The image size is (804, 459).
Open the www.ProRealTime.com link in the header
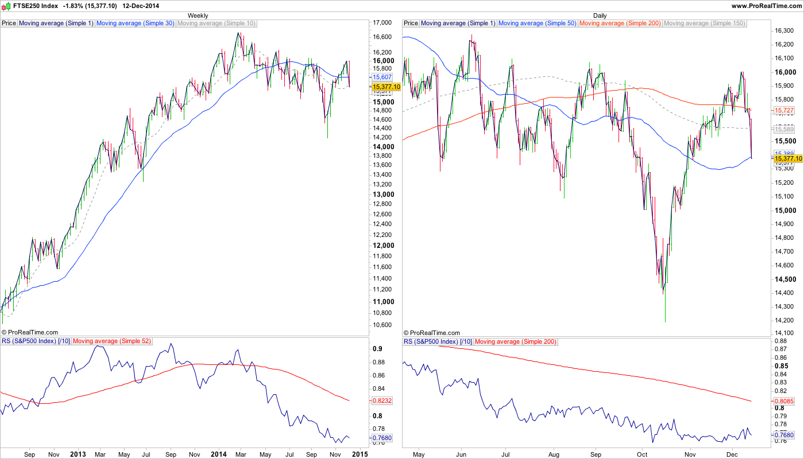point(766,6)
